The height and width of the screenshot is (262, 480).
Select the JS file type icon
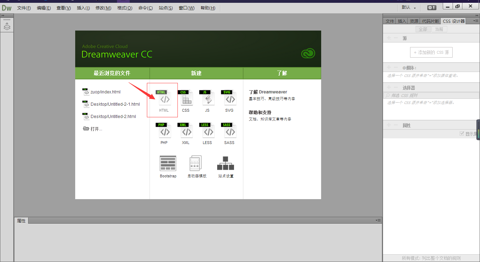click(x=207, y=100)
